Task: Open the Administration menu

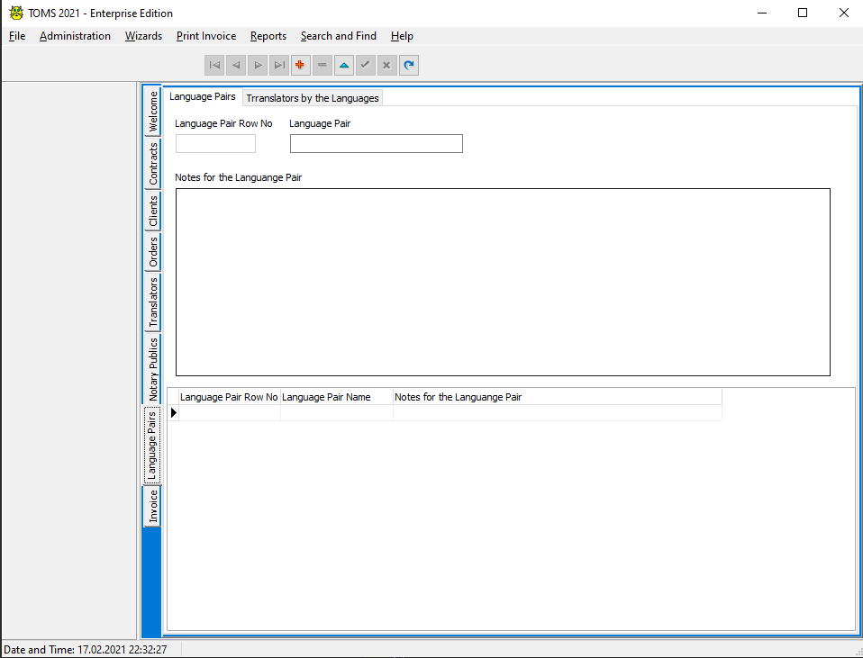Action: coord(75,36)
